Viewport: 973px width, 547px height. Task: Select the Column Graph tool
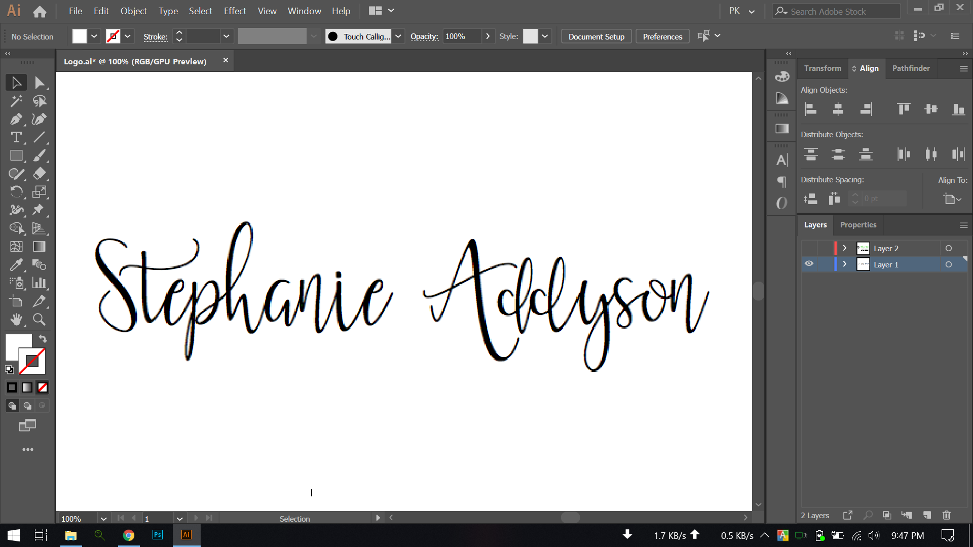tap(40, 283)
